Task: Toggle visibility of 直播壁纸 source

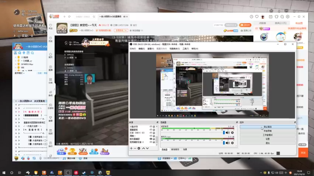Action: [x=151, y=130]
